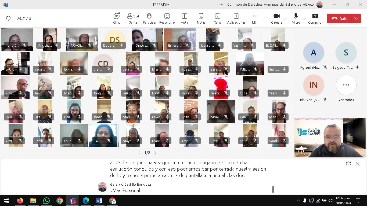This screenshot has width=367, height=206.
Task: Toggle the Cámara on or off
Action: 276,19
